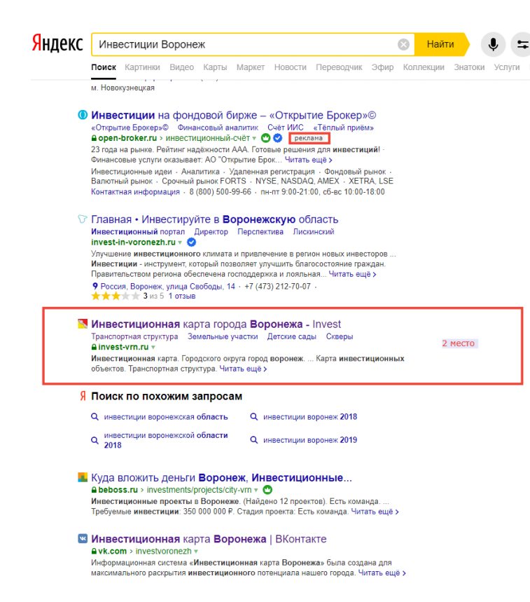
Task: Click the star rating 3 из 5
Action: click(x=116, y=296)
